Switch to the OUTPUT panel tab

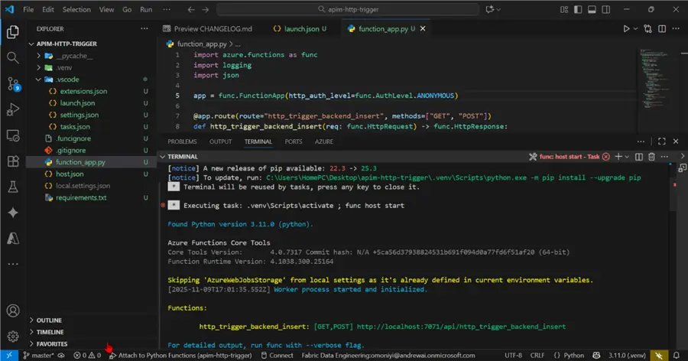(x=220, y=141)
